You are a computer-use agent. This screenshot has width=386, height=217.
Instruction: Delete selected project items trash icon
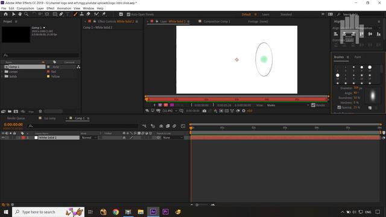40,112
